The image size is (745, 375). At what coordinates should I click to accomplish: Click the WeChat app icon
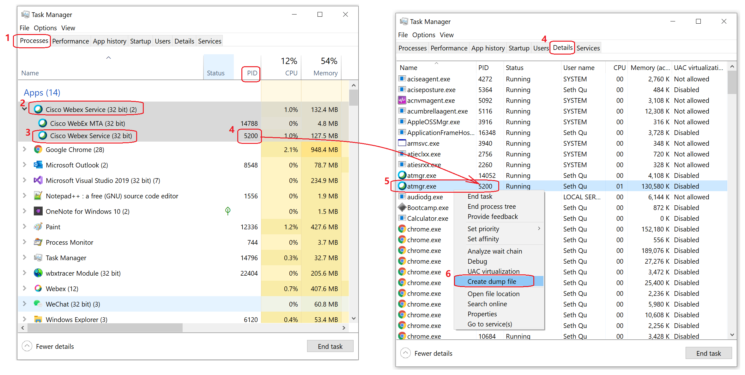tap(38, 304)
